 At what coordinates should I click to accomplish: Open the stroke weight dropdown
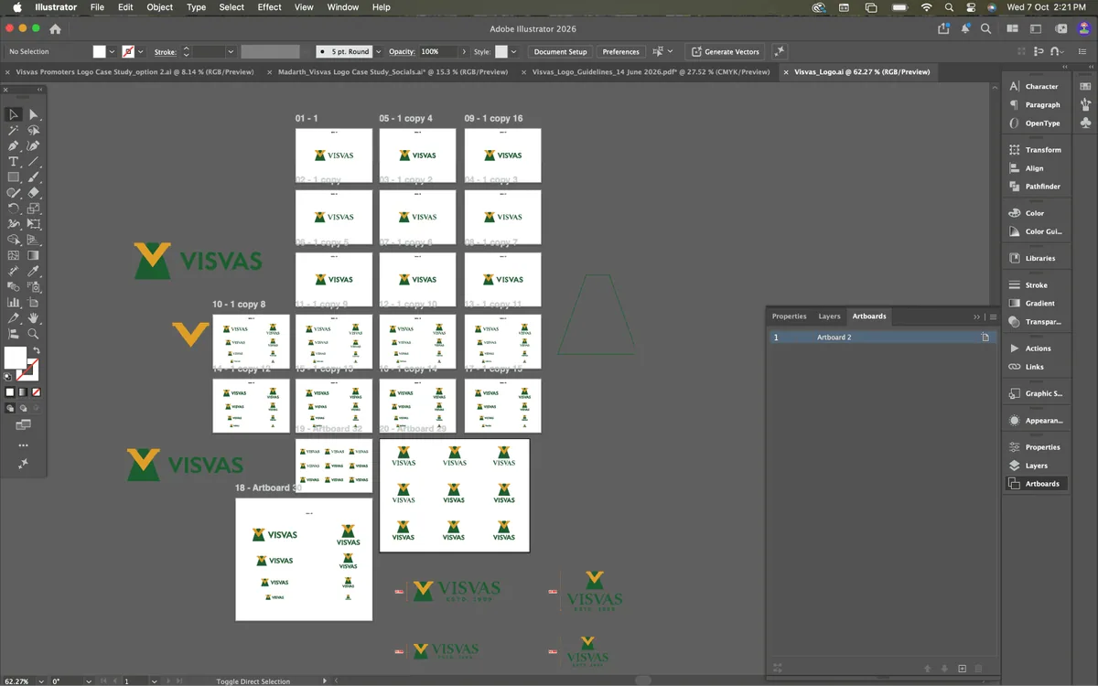coord(231,52)
